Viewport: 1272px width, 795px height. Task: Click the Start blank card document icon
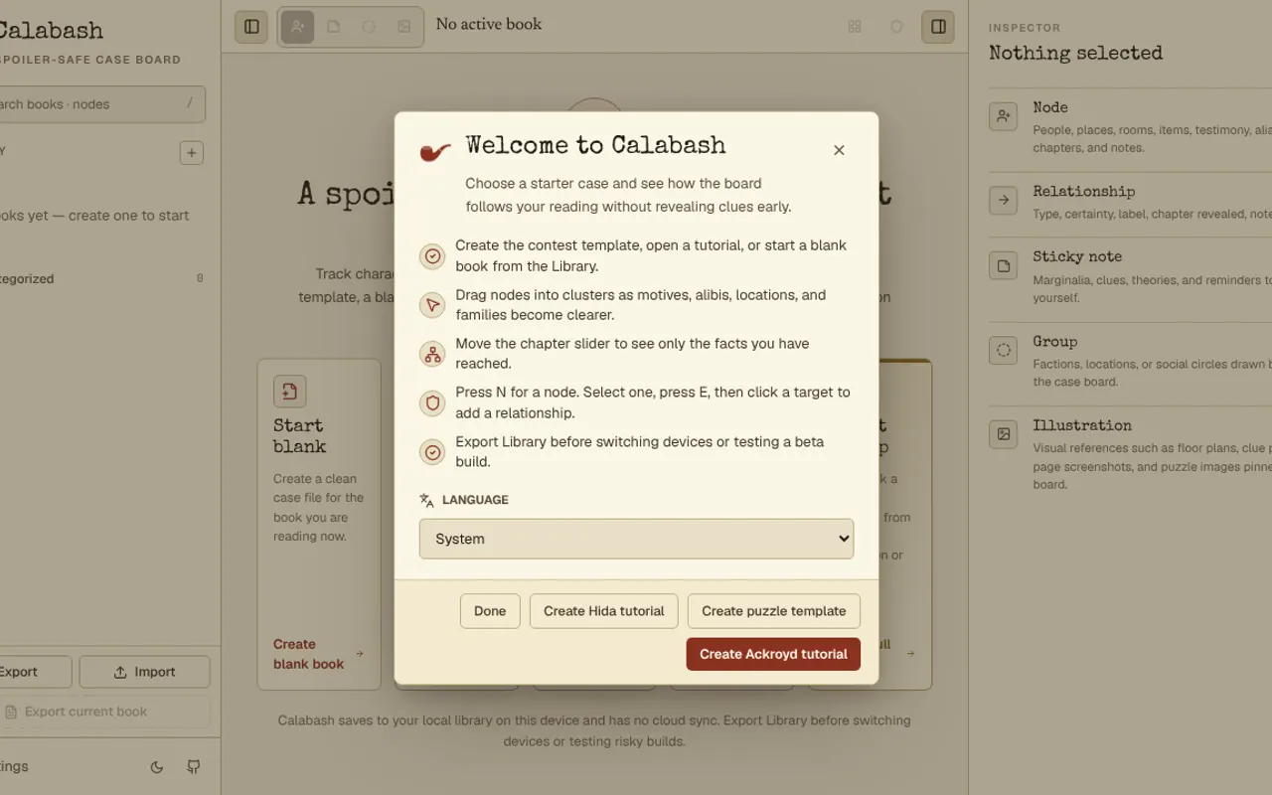coord(290,392)
